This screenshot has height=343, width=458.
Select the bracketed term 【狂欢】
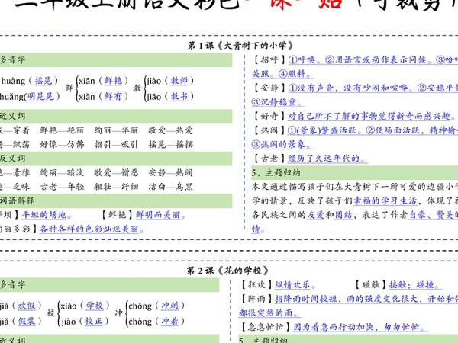[x=256, y=284]
